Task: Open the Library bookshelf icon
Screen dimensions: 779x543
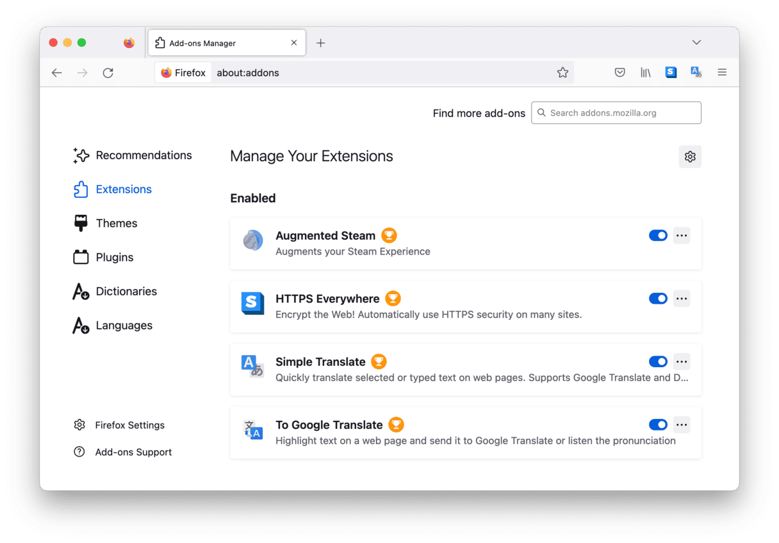Action: tap(645, 73)
